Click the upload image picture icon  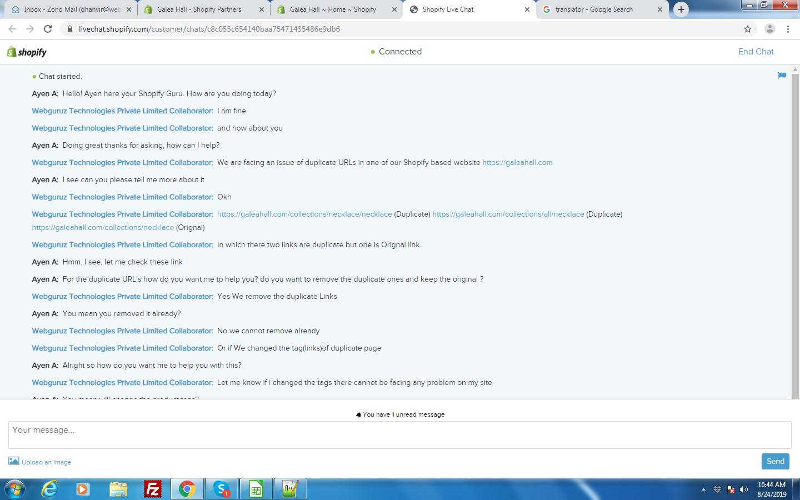(x=14, y=461)
